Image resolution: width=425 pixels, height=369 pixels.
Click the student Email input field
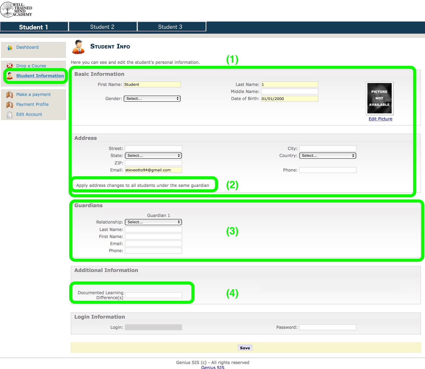[153, 170]
